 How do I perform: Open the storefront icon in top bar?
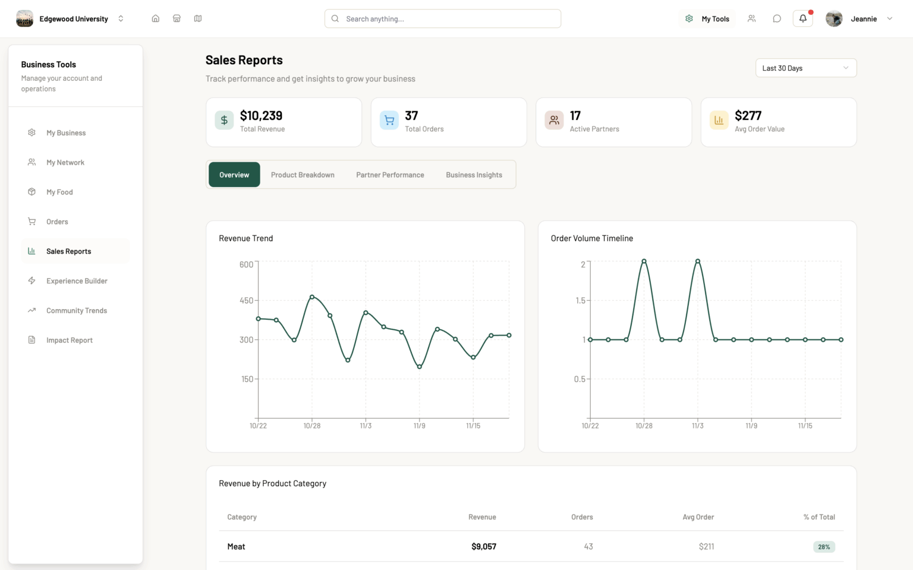coord(177,18)
